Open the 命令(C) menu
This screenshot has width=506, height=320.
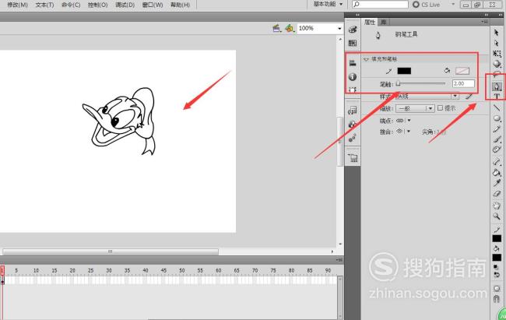click(x=71, y=5)
